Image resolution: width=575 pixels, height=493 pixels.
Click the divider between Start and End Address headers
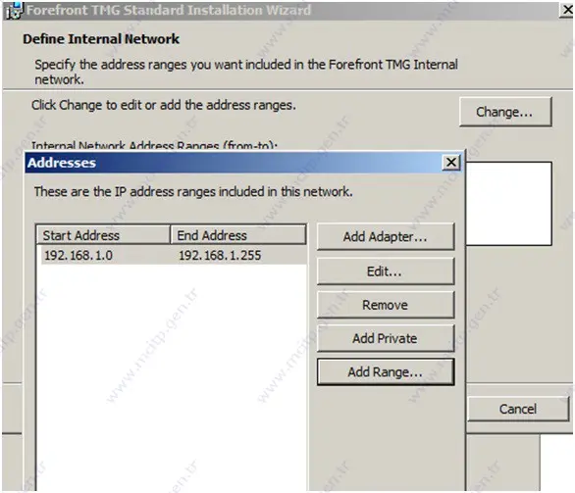[x=170, y=235]
